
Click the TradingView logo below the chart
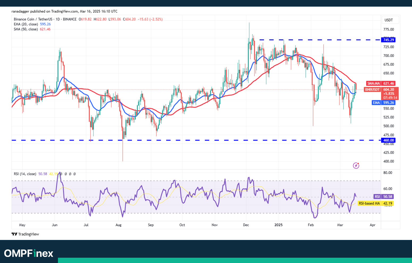point(25,234)
